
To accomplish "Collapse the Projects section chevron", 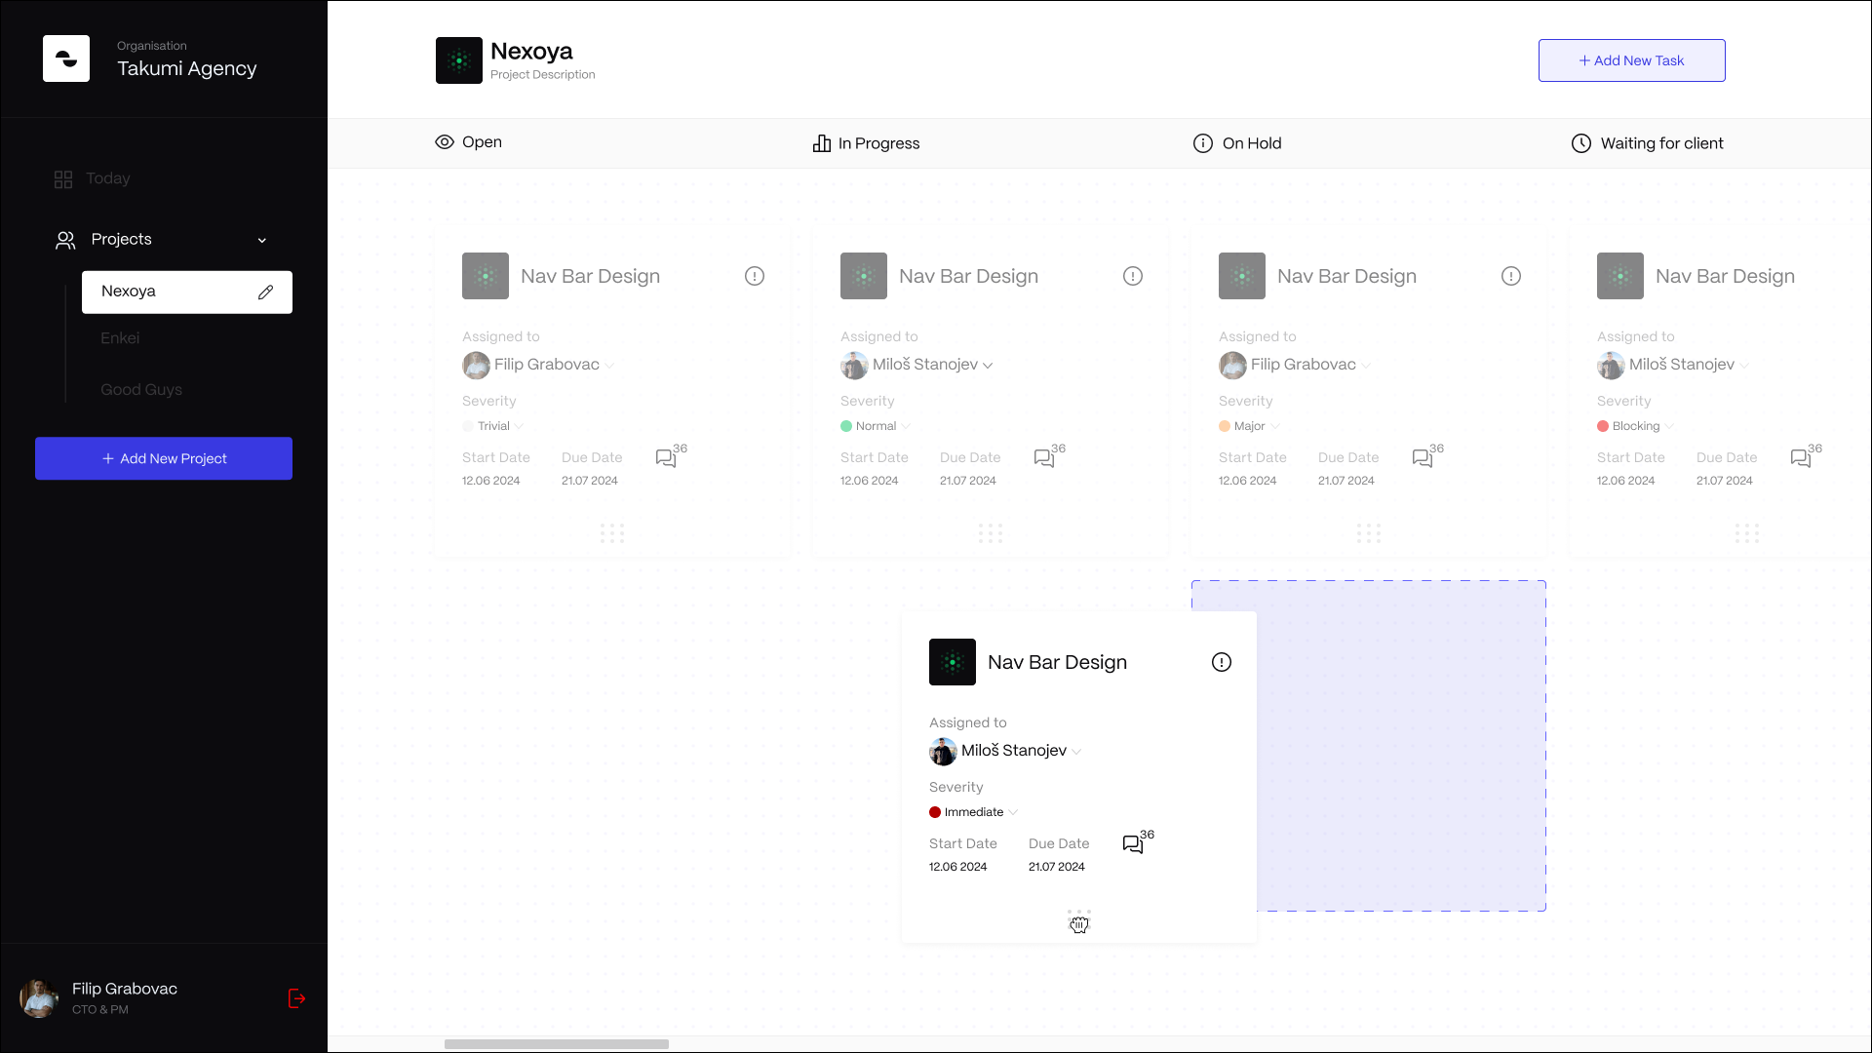I will pyautogui.click(x=261, y=241).
